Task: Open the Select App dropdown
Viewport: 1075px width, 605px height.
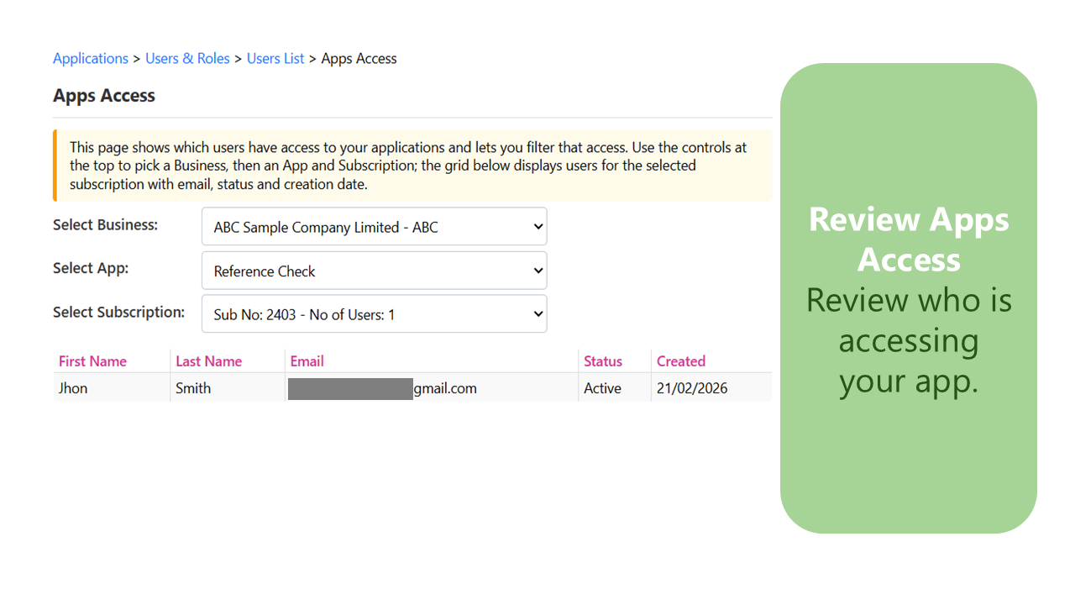Action: 374,270
